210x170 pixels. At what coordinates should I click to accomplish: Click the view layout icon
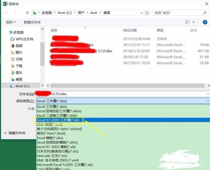pos(188,22)
